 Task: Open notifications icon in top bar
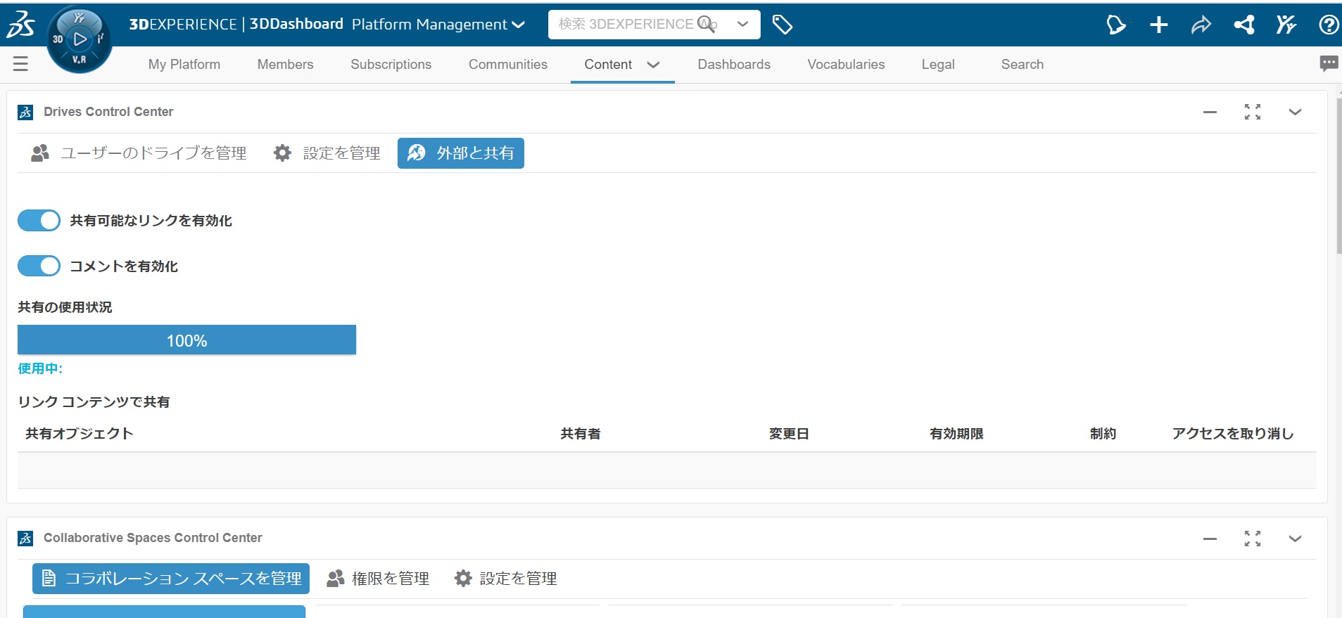click(1116, 25)
